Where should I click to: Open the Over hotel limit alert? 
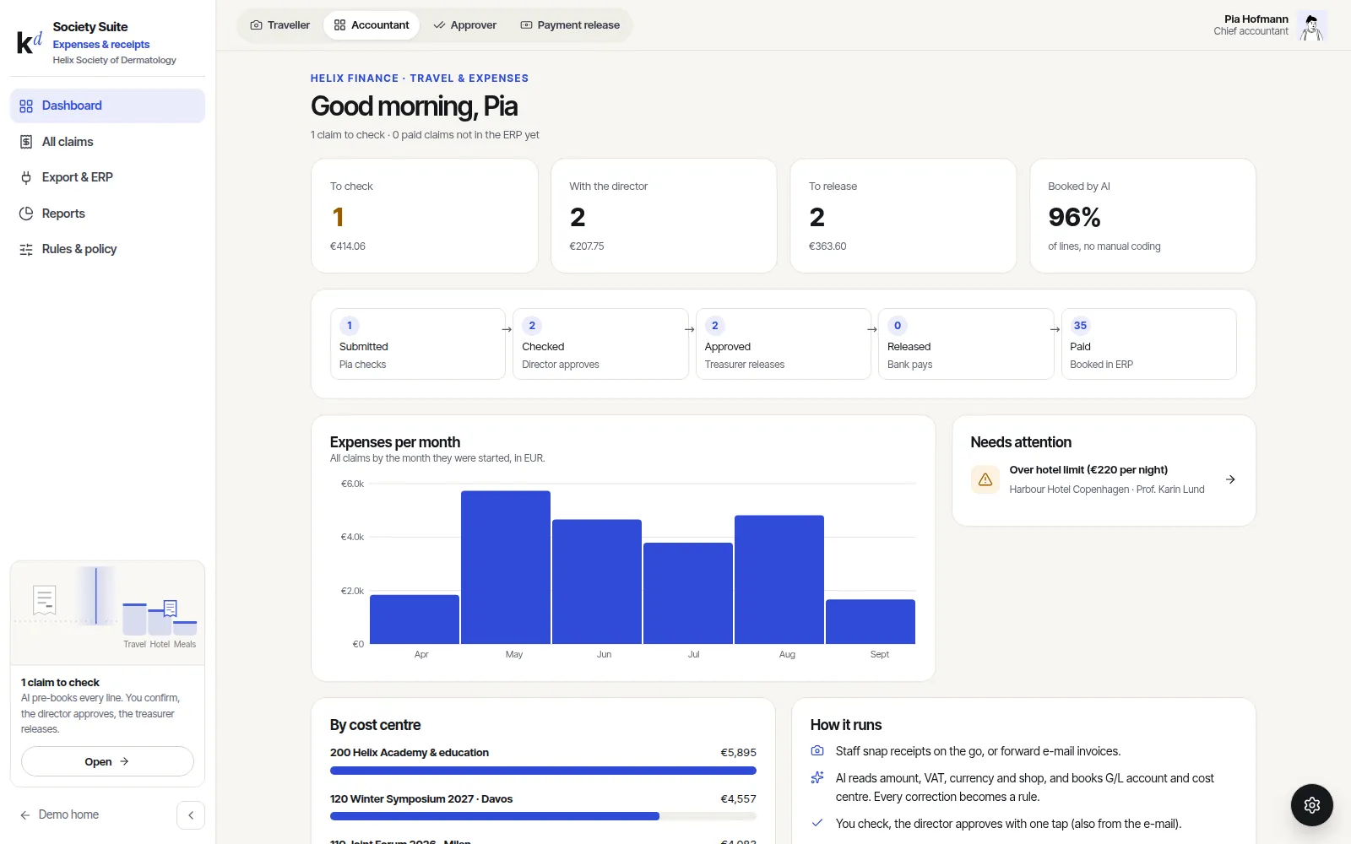[x=1104, y=479]
